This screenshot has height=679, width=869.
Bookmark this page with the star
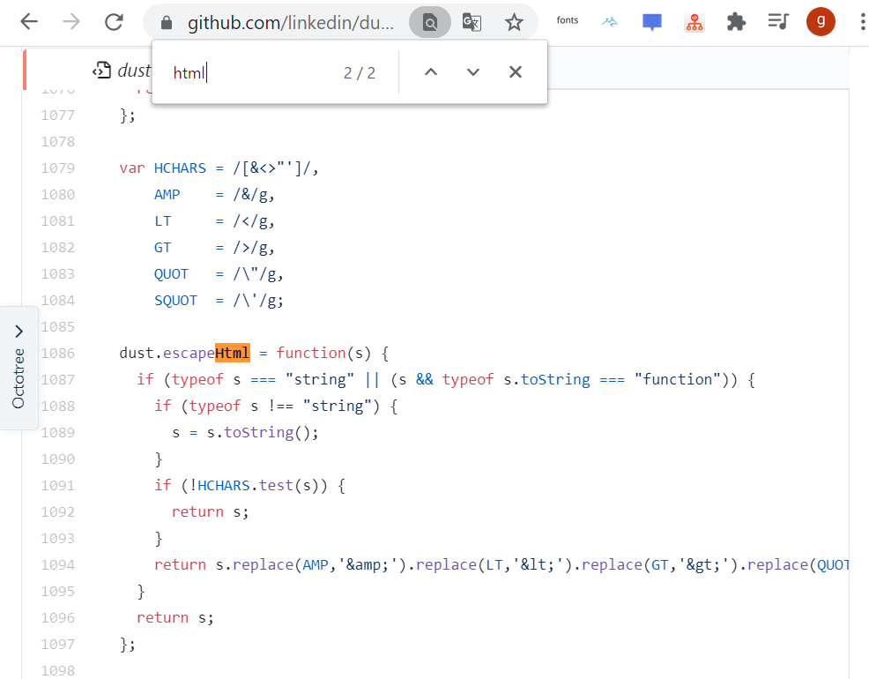514,22
